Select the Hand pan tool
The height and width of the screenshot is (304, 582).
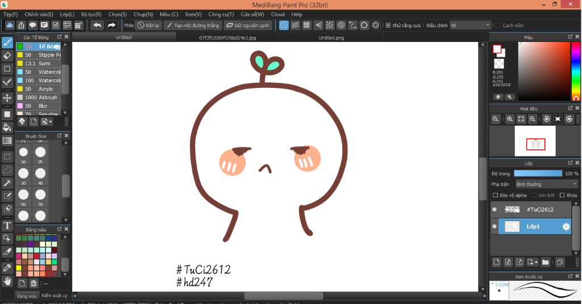[x=7, y=281]
